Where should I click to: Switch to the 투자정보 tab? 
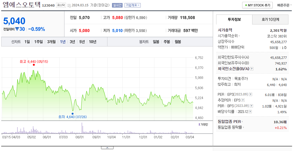coord(234,19)
